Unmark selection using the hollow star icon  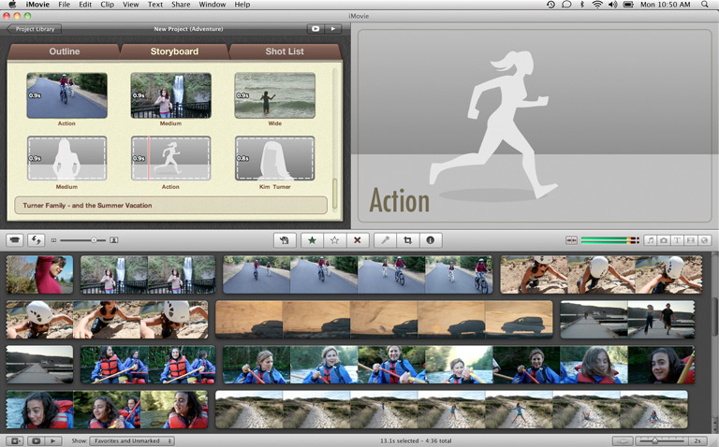click(334, 240)
